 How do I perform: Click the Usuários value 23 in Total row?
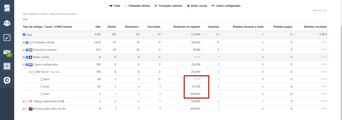tap(217, 35)
